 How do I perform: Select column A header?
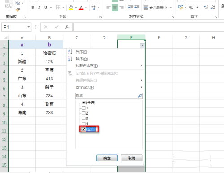22,37
